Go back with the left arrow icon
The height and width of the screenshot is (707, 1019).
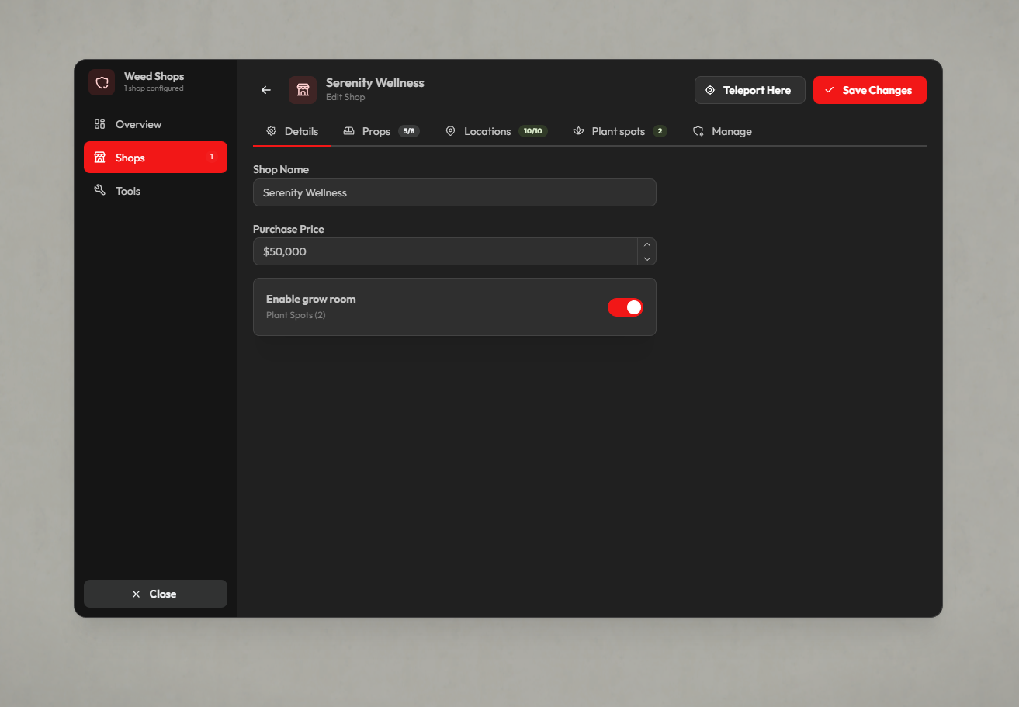(266, 90)
